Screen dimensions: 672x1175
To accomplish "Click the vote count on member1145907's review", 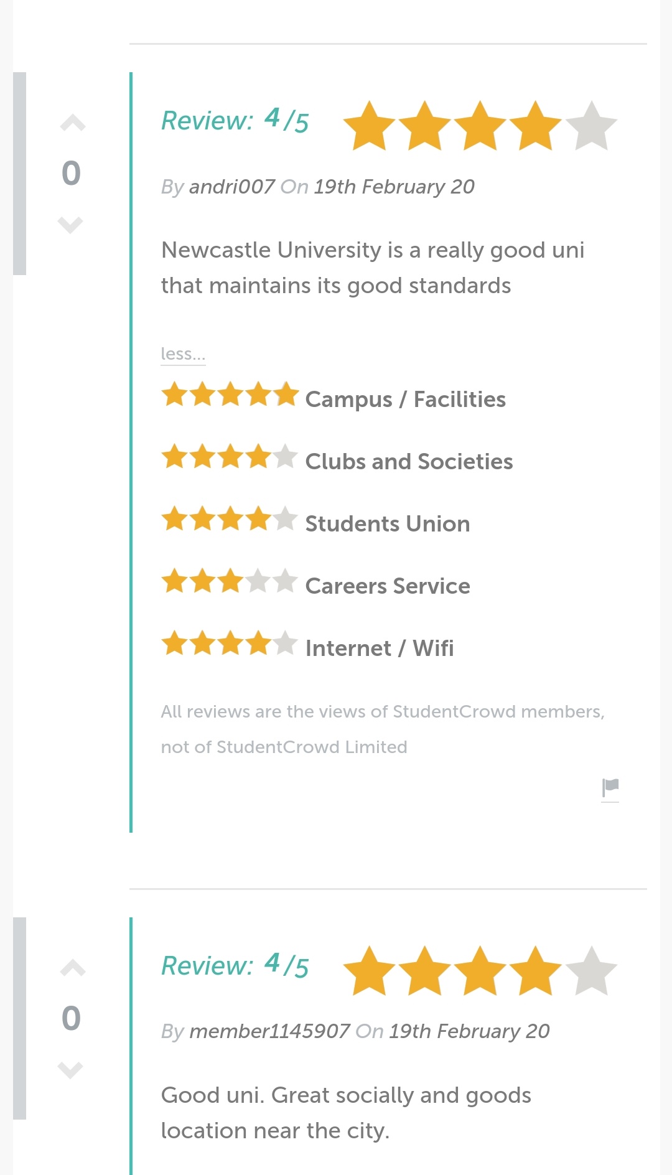I will click(x=72, y=1018).
